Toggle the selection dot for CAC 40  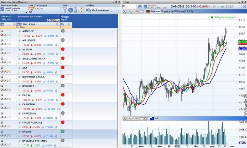coord(2,95)
